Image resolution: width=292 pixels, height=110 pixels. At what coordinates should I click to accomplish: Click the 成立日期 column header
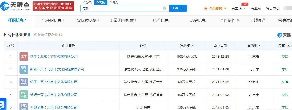coord(220,45)
